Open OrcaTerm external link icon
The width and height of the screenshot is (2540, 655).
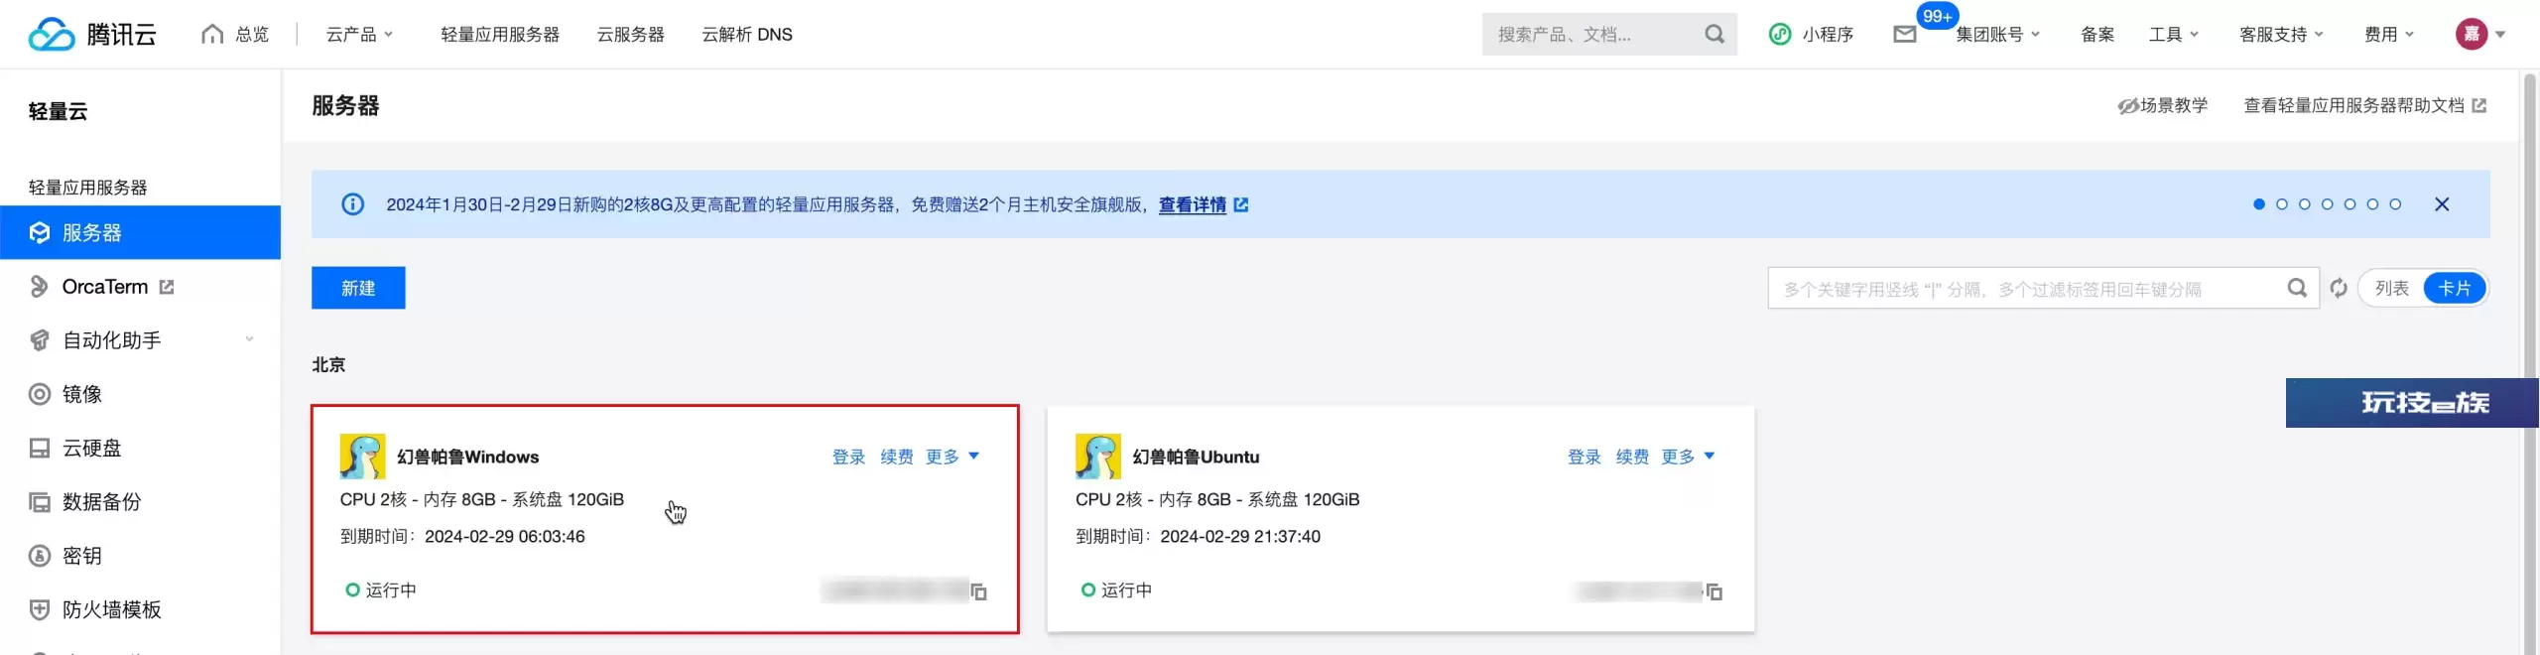pyautogui.click(x=167, y=287)
